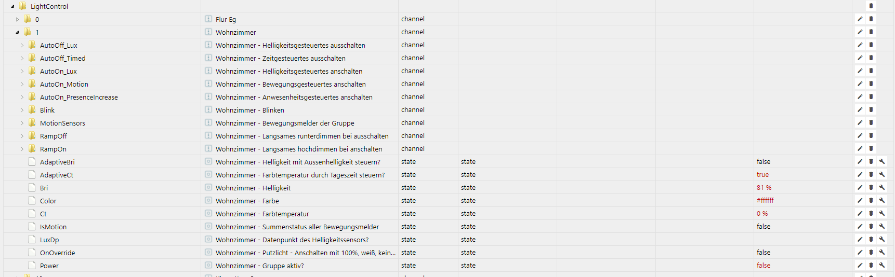
Task: Edit the RampOn channel with pencil icon
Action: [x=860, y=148]
